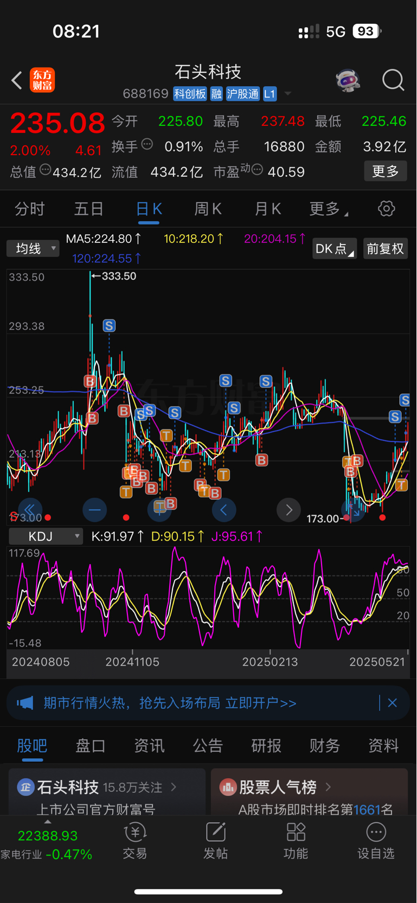Tap the battery 93 indicator
The image size is (417, 903).
(367, 31)
